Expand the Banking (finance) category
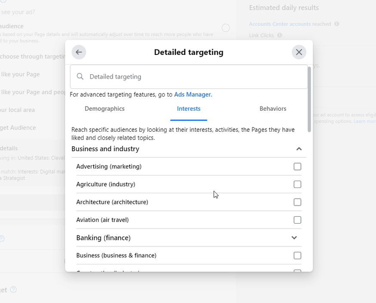This screenshot has width=376, height=303. [x=294, y=237]
